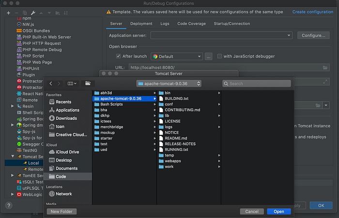
Task: Collapse Tomcat Server tree node
Action: tap(13, 156)
